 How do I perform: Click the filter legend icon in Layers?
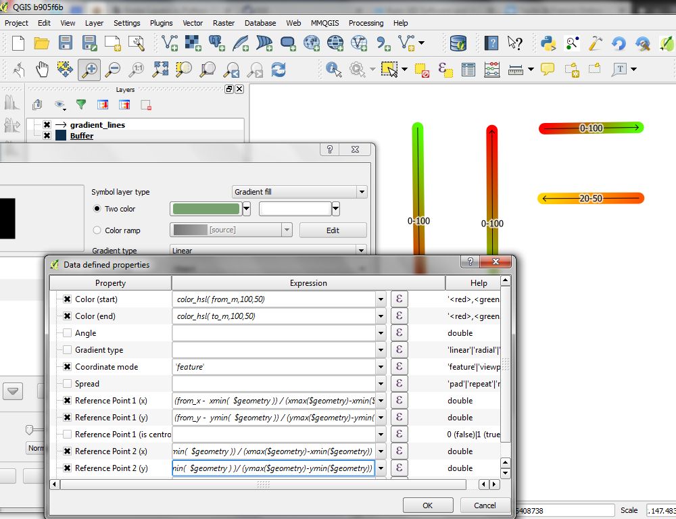pos(81,105)
